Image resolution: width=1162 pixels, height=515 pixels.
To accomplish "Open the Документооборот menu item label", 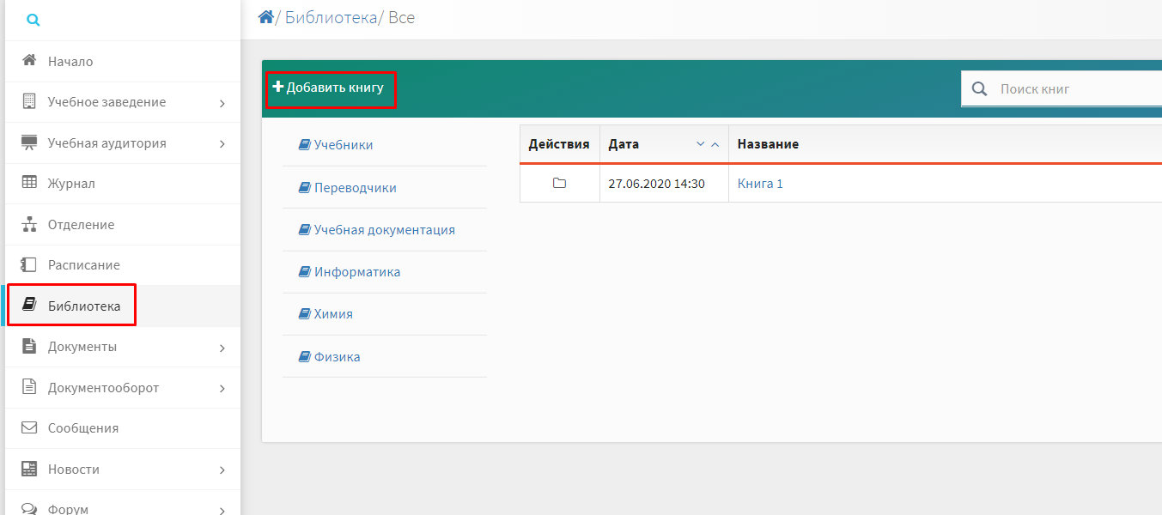I will tap(103, 388).
